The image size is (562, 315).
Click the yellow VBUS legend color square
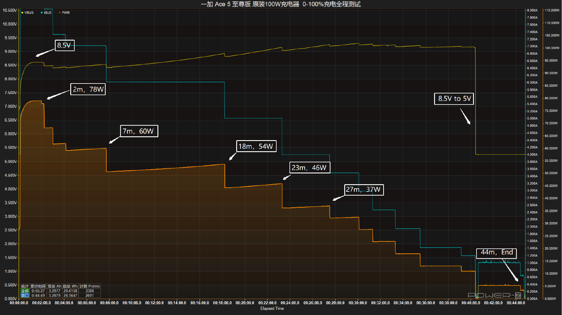[22, 13]
